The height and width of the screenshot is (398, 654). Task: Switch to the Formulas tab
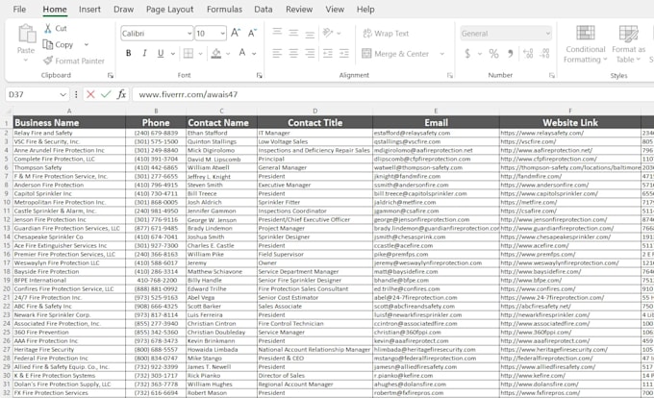[224, 10]
